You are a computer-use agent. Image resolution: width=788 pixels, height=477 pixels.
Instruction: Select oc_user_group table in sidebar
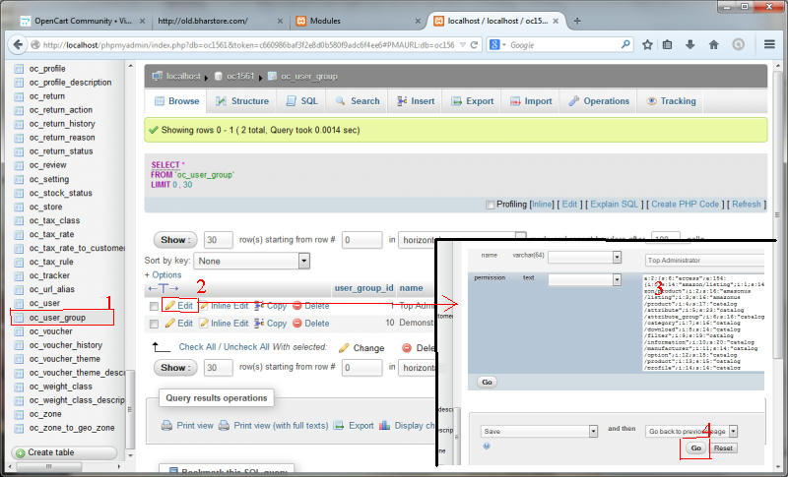[x=57, y=318]
